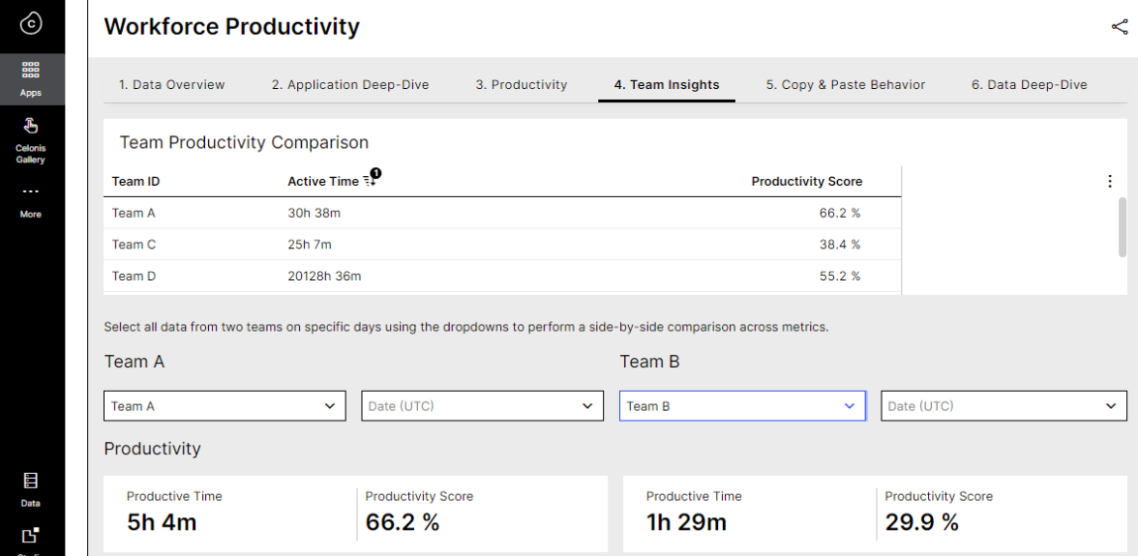Click the Workforce Productivity page title
1138x556 pixels.
[x=231, y=27]
